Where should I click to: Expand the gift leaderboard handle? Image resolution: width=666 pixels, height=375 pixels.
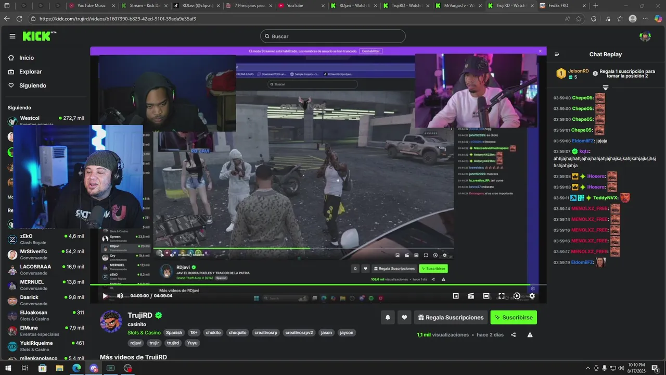click(605, 87)
